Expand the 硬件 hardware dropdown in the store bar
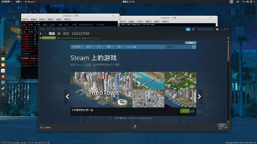 click(110, 47)
